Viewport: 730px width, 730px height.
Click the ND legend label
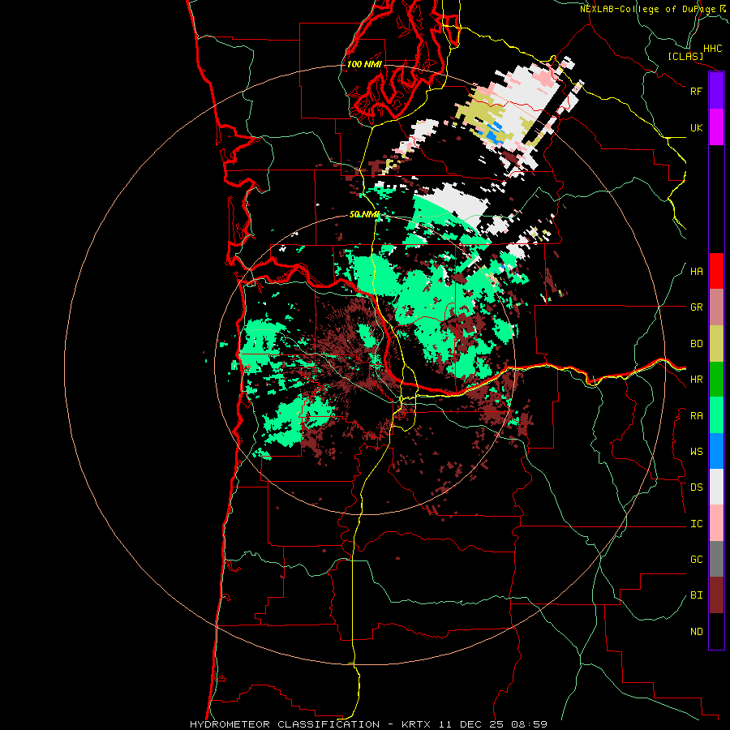(696, 632)
